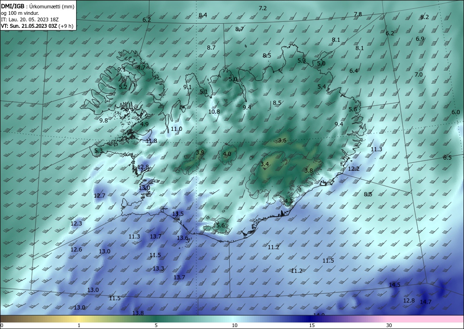Click the 12.6 value in the southwest ocean
The width and height of the screenshot is (464, 329).
(77, 250)
